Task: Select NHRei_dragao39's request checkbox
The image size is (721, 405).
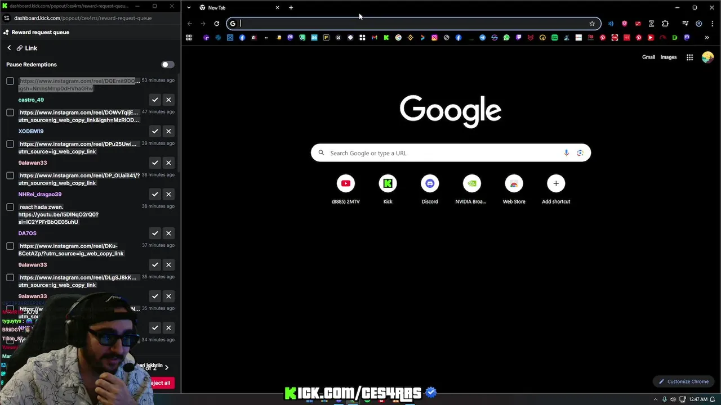Action: (x=10, y=175)
